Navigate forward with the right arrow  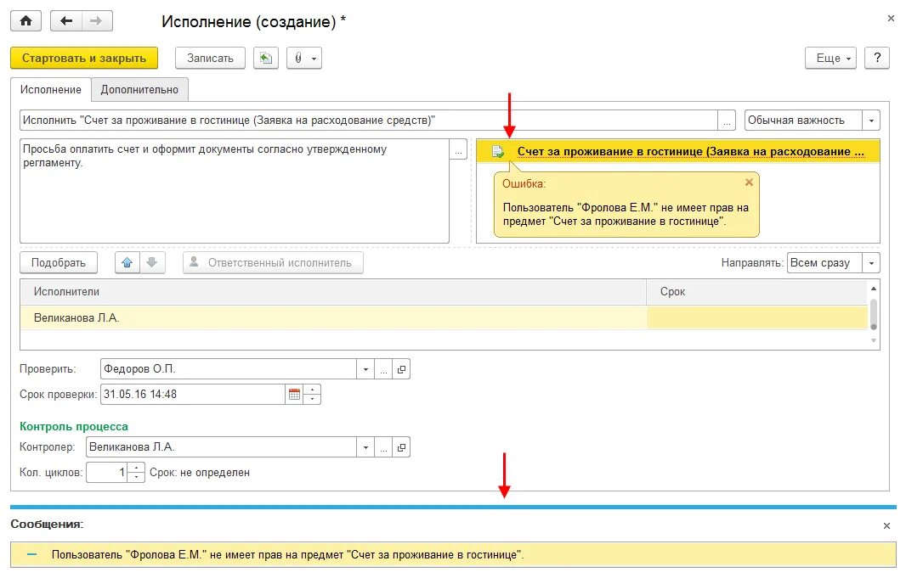pyautogui.click(x=97, y=21)
